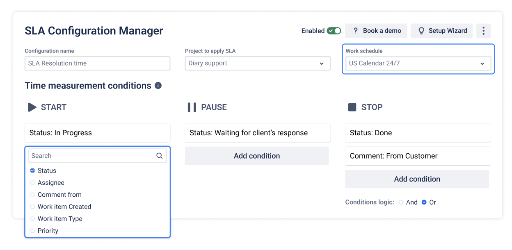
Task: Click the lightbulb icon on Setup Wizard
Action: click(x=421, y=31)
